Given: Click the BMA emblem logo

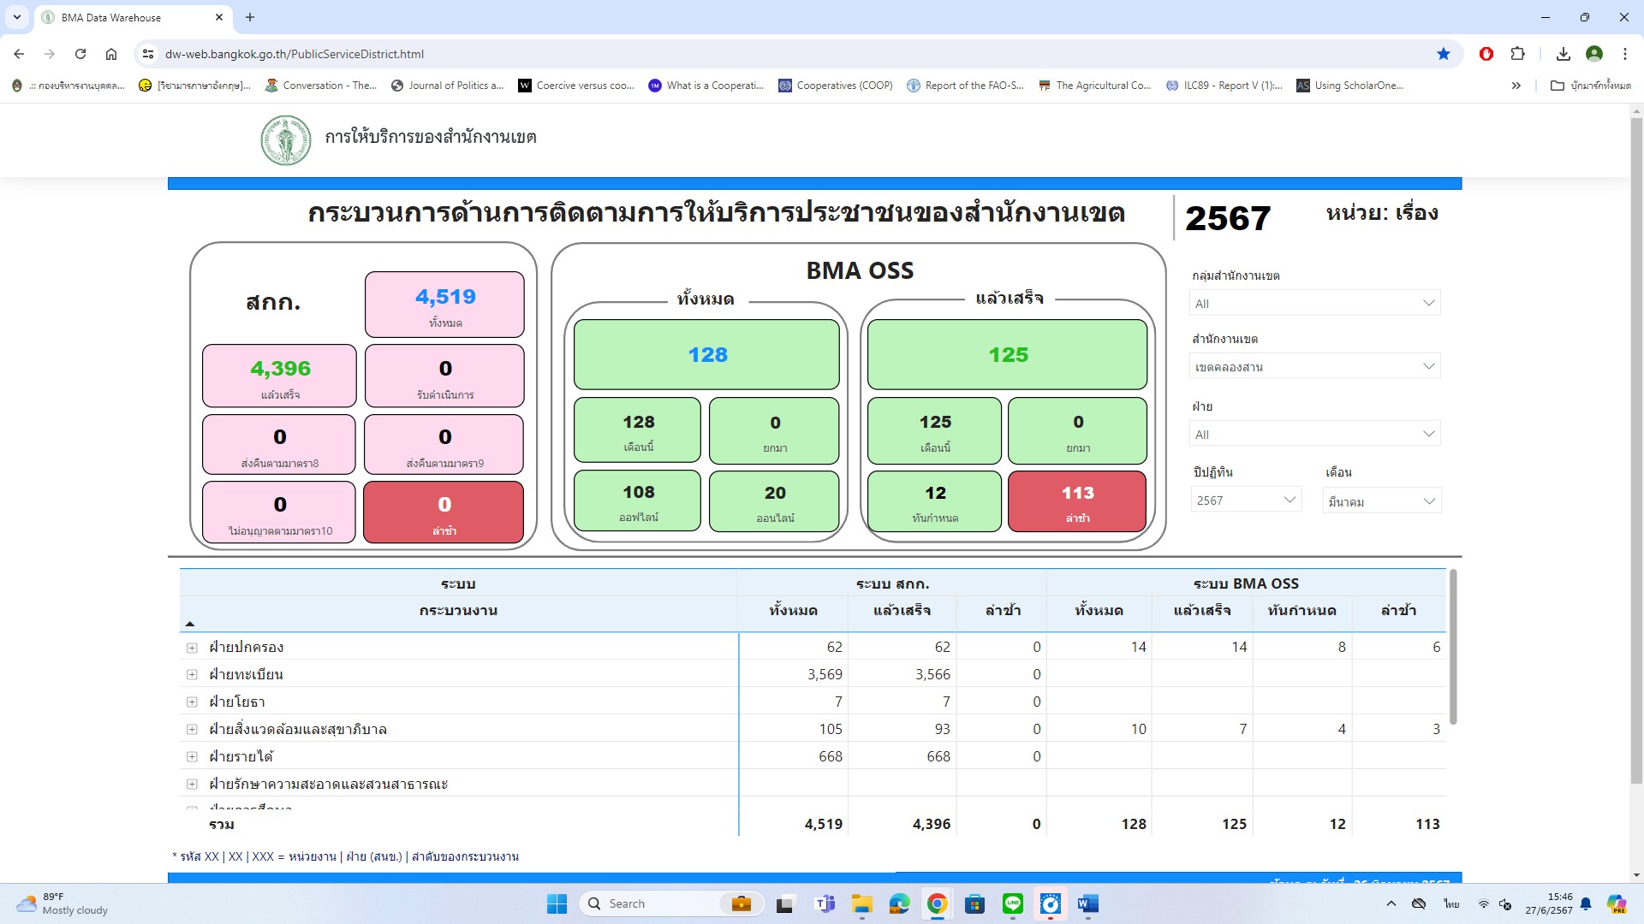Looking at the screenshot, I should (x=285, y=139).
